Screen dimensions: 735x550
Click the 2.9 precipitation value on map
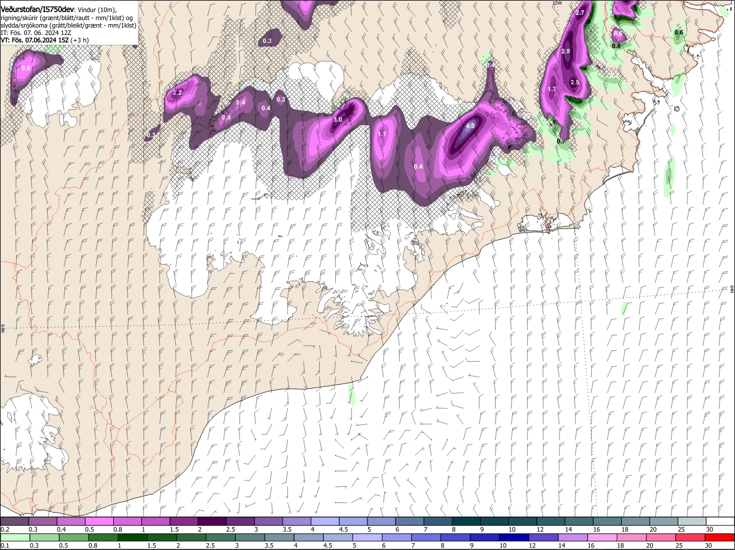tap(565, 52)
